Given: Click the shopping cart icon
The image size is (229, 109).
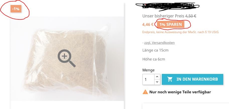Looking at the screenshot, I should (x=170, y=79).
